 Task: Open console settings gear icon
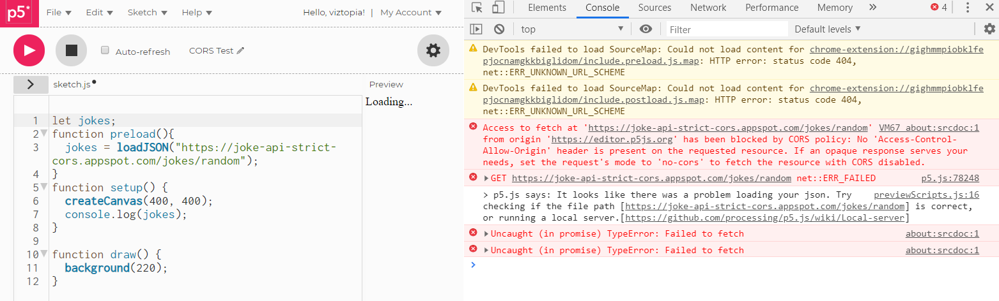(989, 29)
